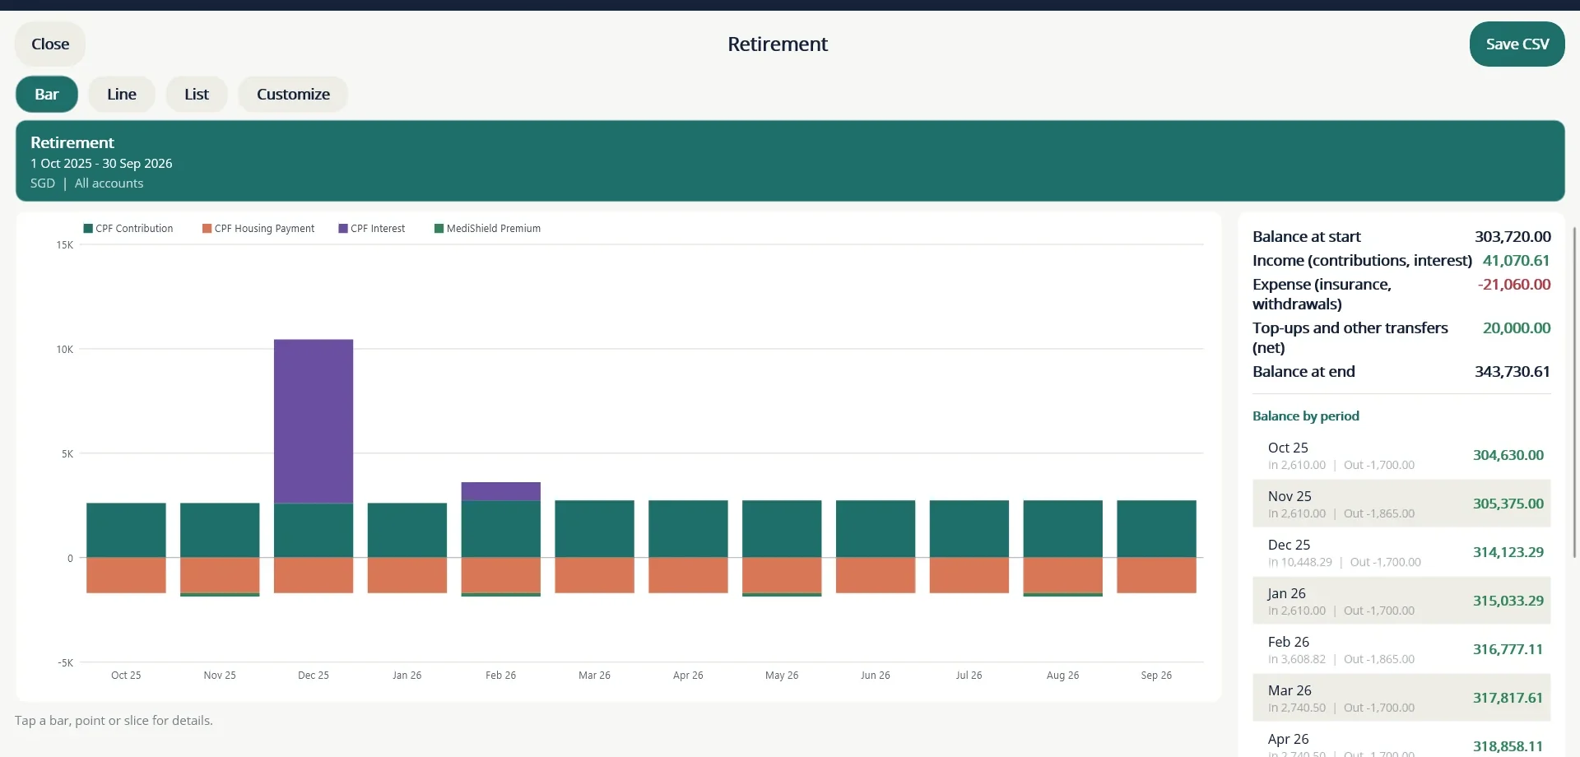
Task: Switch to the Bar chart view
Action: (x=47, y=95)
